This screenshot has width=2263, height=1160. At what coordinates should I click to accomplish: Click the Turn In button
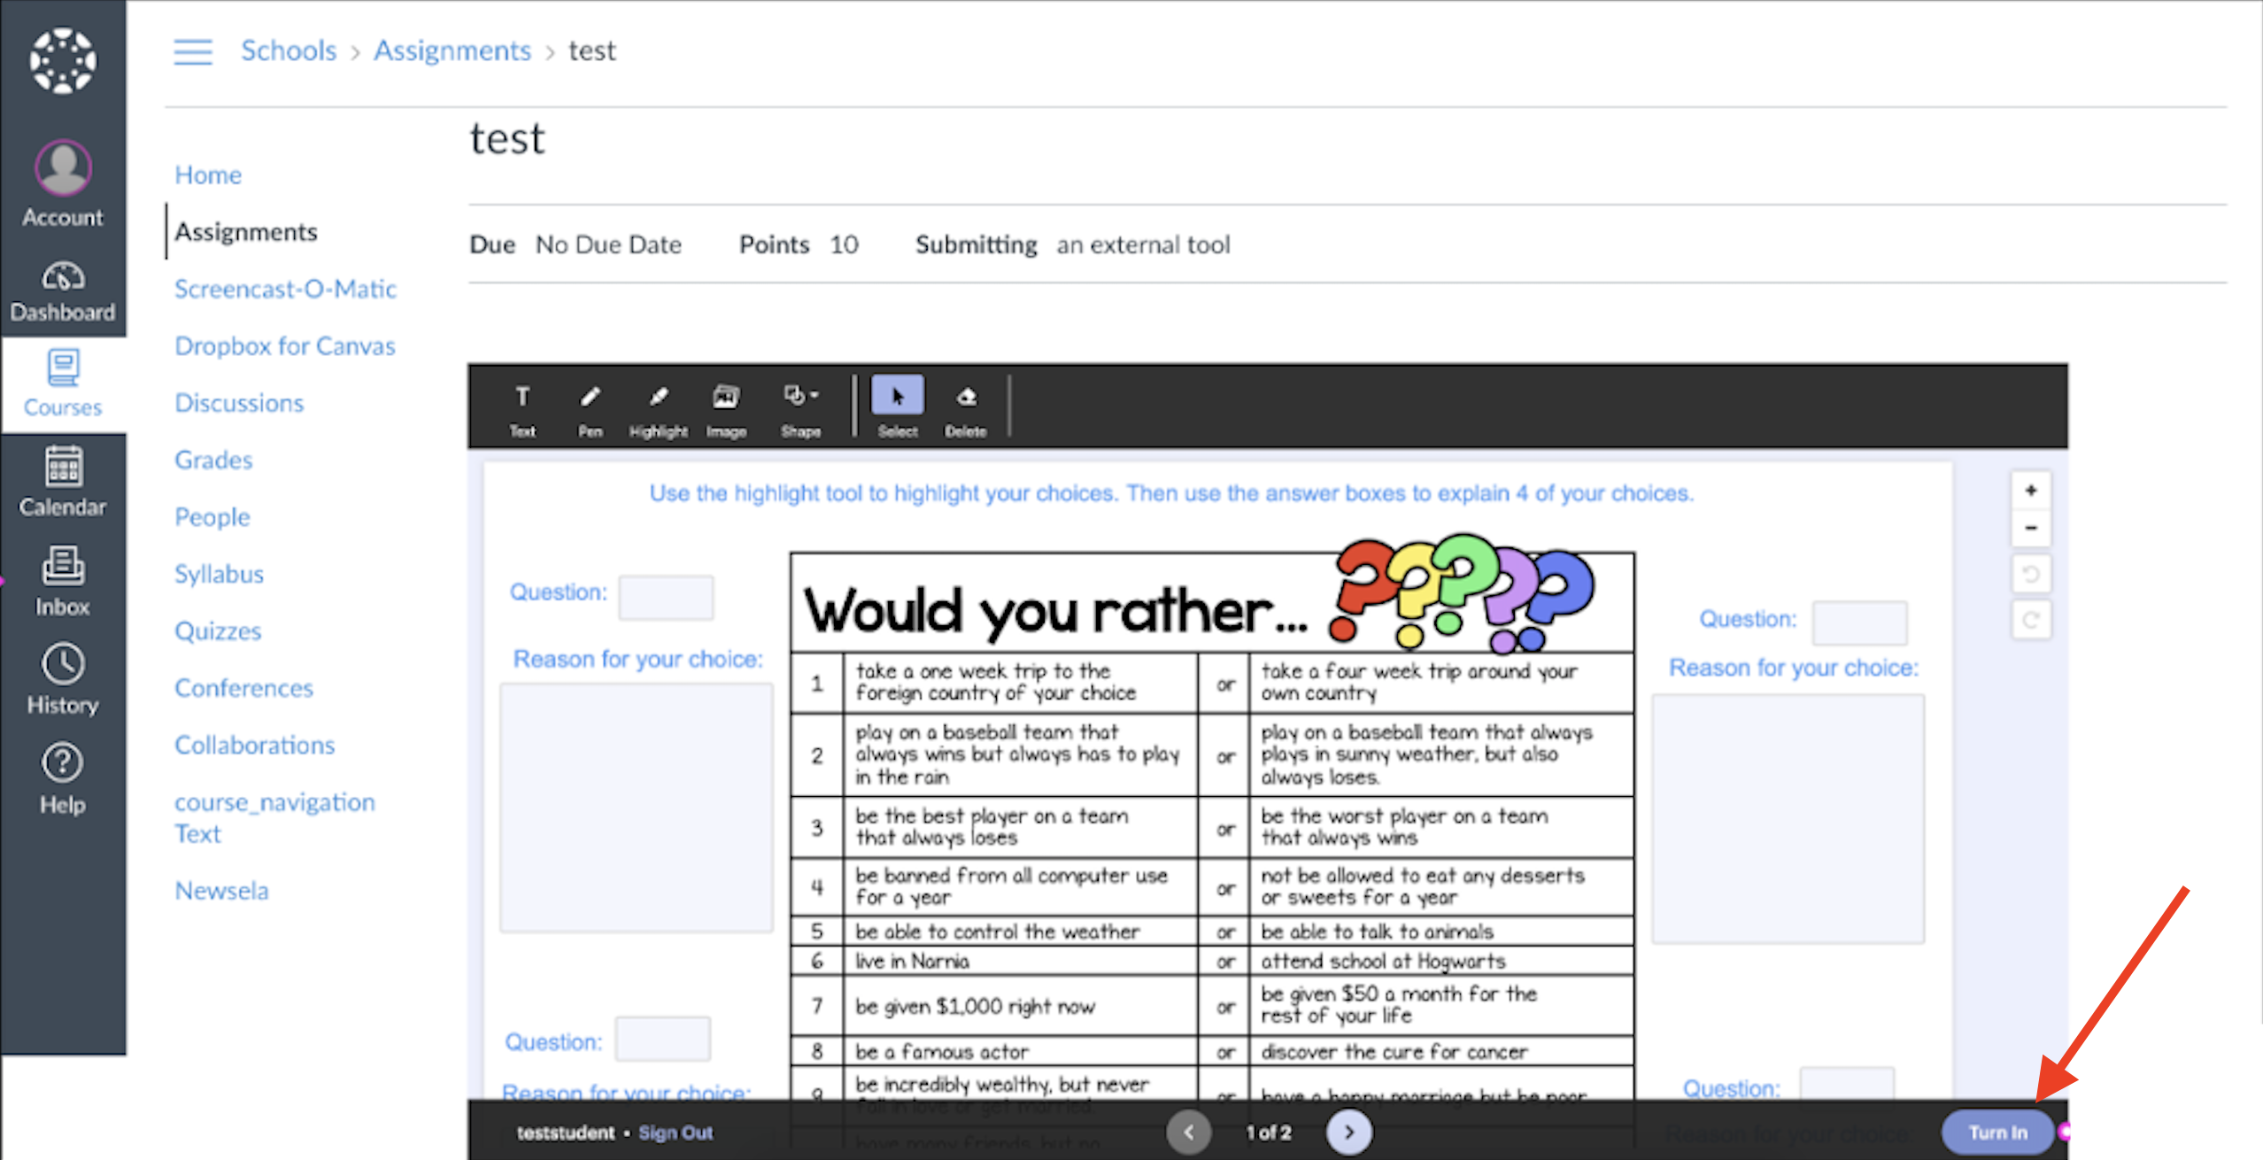(1997, 1132)
